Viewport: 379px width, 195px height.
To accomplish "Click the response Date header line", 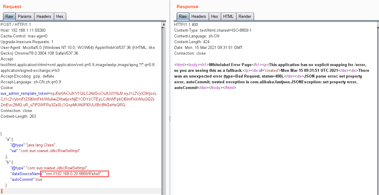I will coord(208,48).
